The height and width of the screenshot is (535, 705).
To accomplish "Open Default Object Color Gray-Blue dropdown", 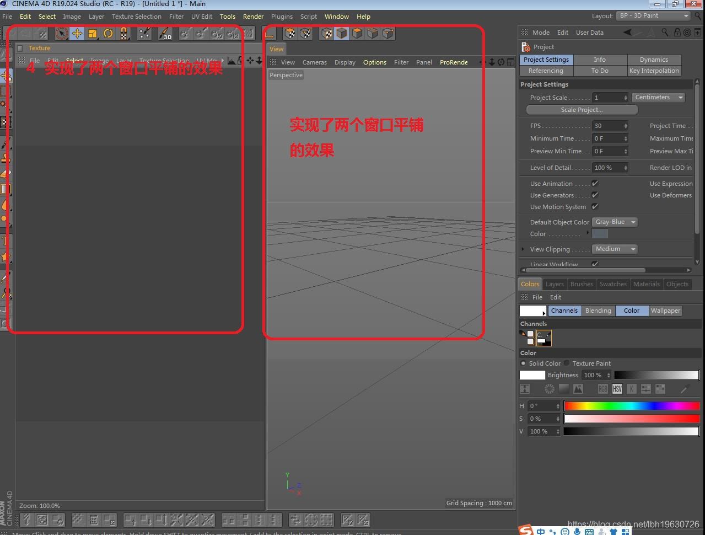I will 615,222.
